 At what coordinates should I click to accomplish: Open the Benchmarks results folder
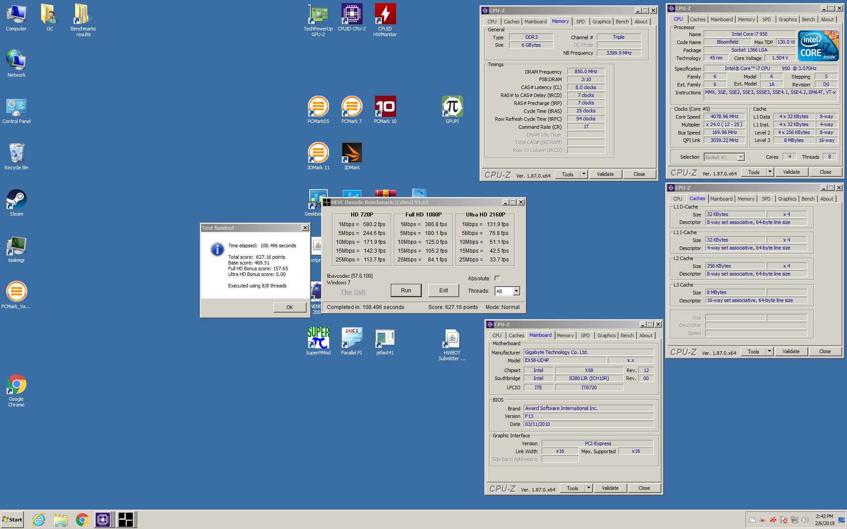coord(83,20)
